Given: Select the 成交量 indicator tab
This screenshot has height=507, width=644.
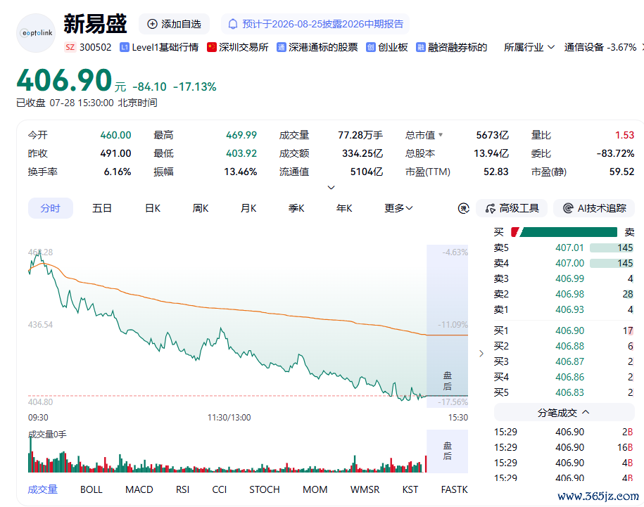Looking at the screenshot, I should click(x=43, y=489).
